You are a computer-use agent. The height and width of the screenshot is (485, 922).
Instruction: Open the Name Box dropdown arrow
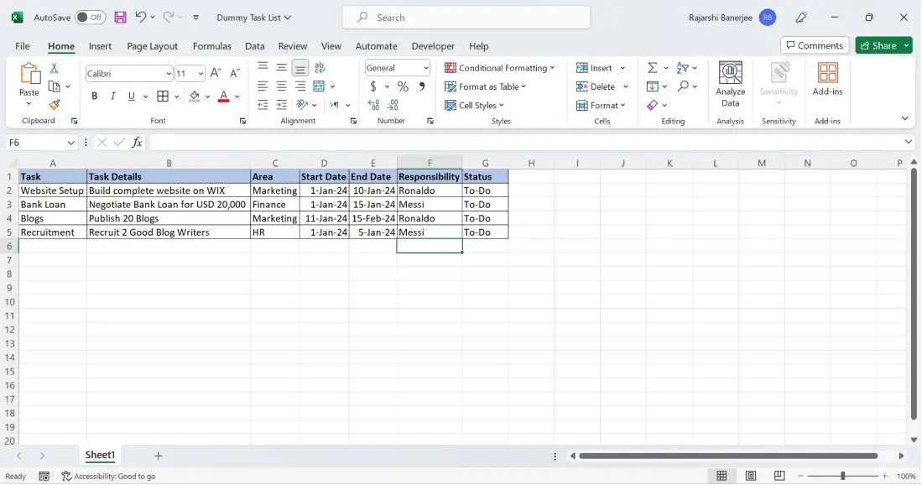(x=70, y=143)
